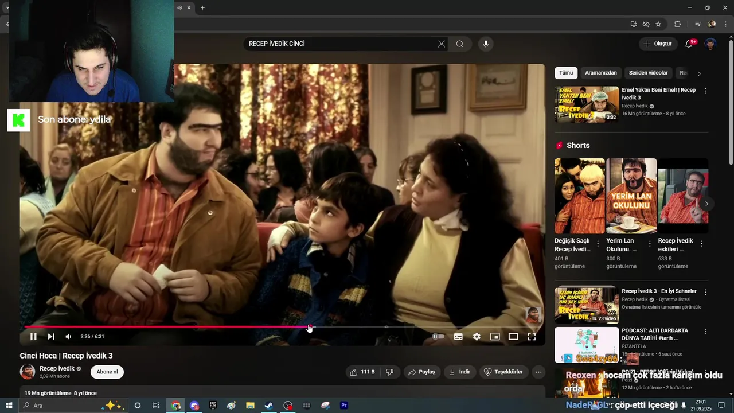Show next Shorts with the arrow
This screenshot has height=413, width=734.
tap(706, 204)
